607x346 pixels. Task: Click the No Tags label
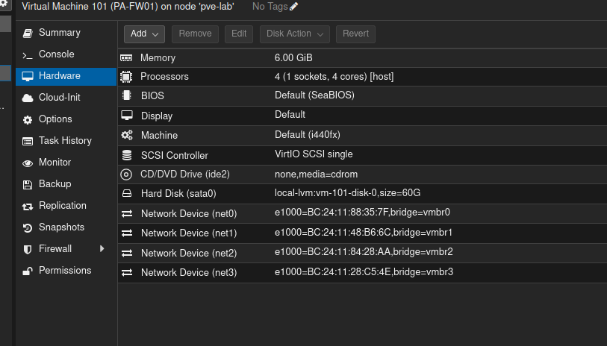pos(270,7)
